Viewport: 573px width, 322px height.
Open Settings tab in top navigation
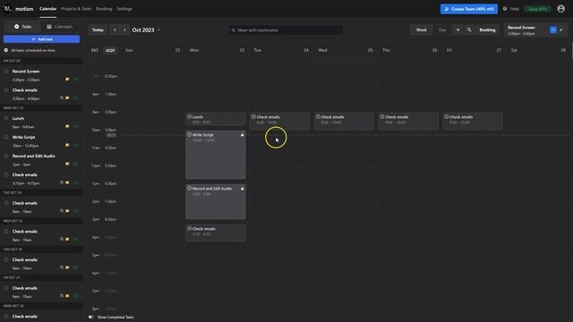click(124, 9)
